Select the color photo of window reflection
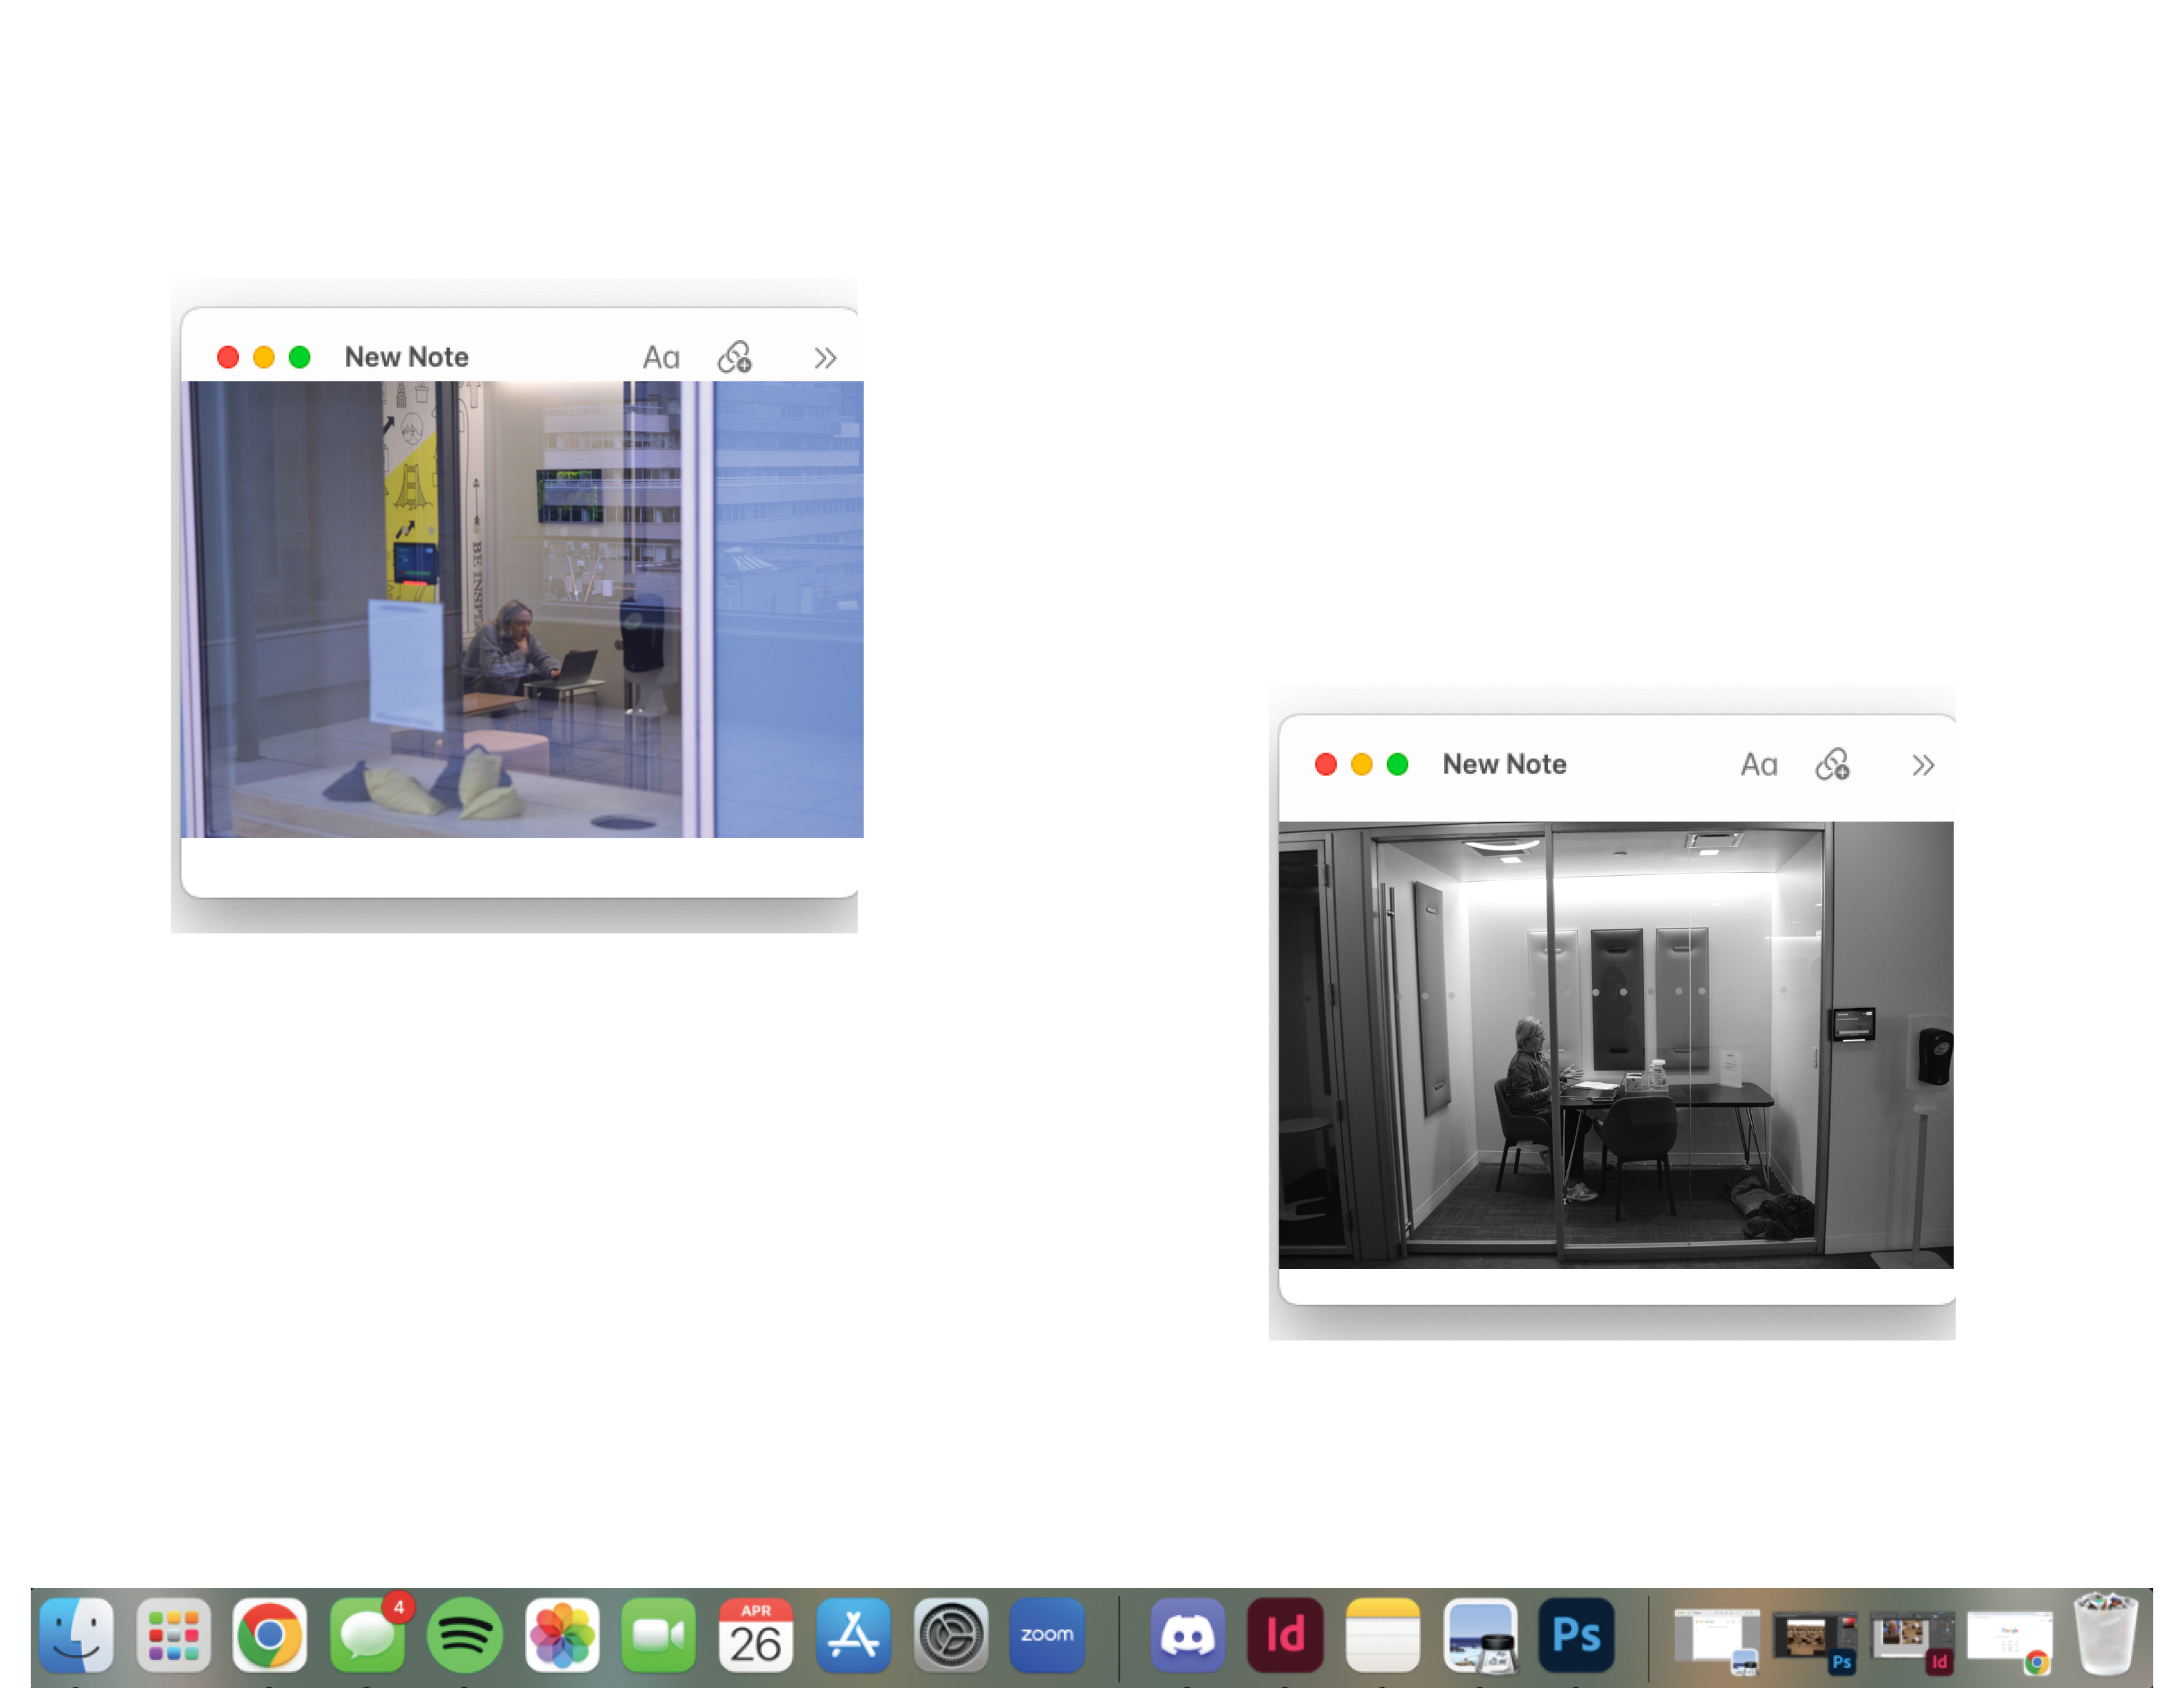This screenshot has width=2184, height=1688. [x=521, y=609]
